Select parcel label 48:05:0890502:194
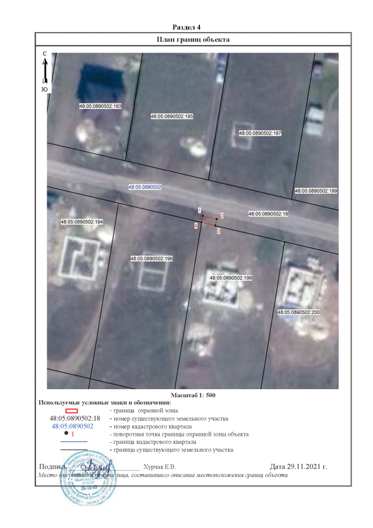This screenshot has height=528, width=373. click(x=82, y=222)
